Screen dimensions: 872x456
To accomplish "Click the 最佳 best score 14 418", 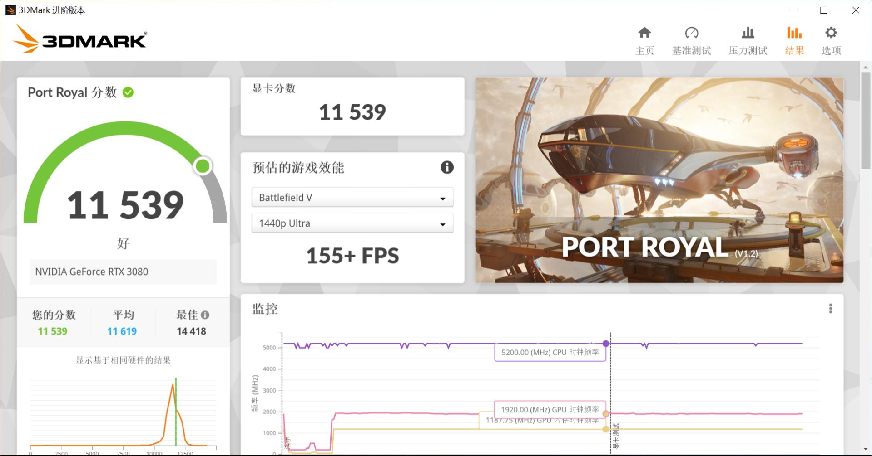I will [191, 331].
